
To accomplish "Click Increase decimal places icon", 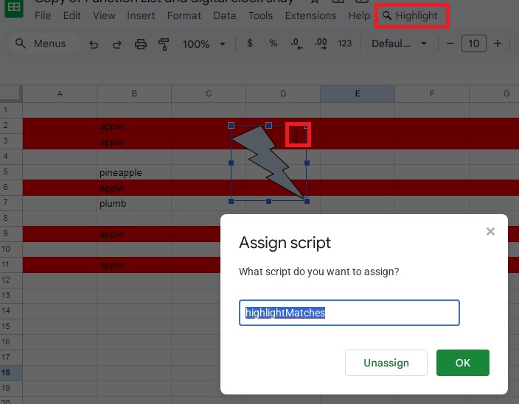I will (x=321, y=43).
